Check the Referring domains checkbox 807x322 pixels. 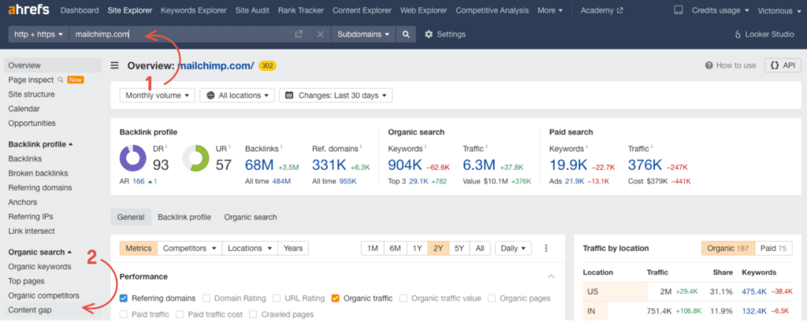pyautogui.click(x=124, y=298)
